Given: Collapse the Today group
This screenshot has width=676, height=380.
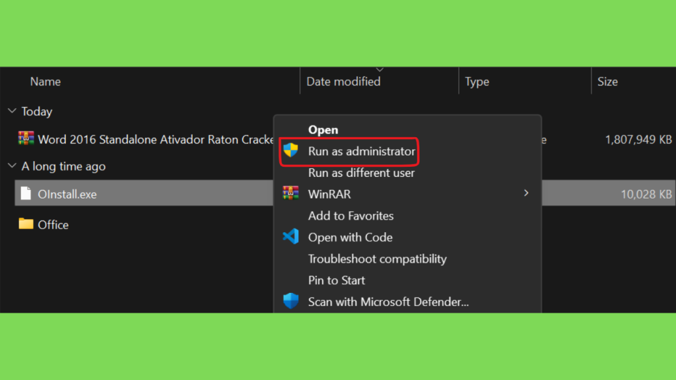Looking at the screenshot, I should [12, 111].
